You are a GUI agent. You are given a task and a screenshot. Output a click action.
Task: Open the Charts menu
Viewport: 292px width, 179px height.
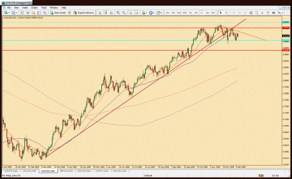point(34,8)
